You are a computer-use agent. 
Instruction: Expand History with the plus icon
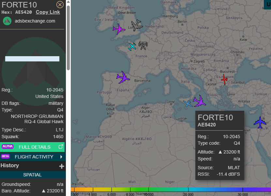pyautogui.click(x=62, y=166)
